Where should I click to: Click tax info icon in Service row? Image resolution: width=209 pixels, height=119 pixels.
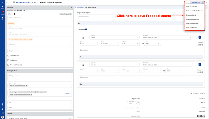coord(164,71)
